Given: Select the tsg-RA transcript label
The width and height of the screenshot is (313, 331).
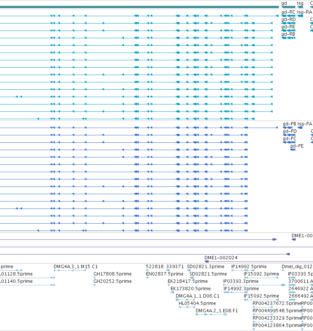Looking at the screenshot, I should [305, 12].
